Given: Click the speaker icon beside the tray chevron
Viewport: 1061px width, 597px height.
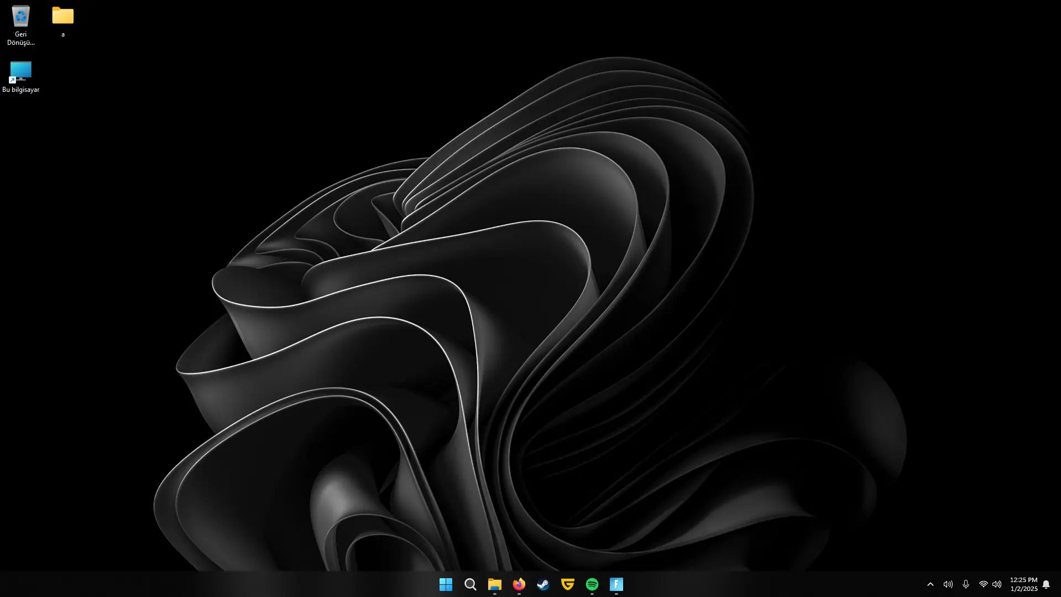Looking at the screenshot, I should point(948,584).
